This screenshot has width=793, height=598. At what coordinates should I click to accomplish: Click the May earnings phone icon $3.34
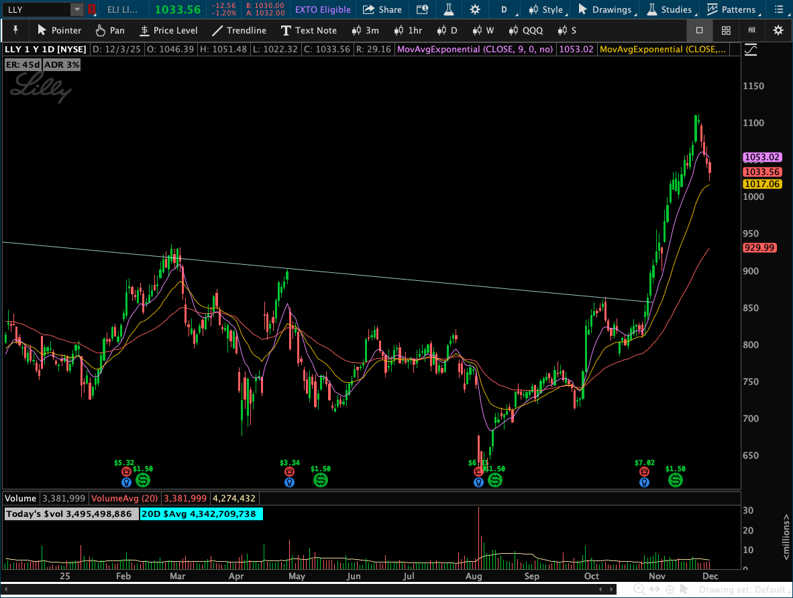289,471
